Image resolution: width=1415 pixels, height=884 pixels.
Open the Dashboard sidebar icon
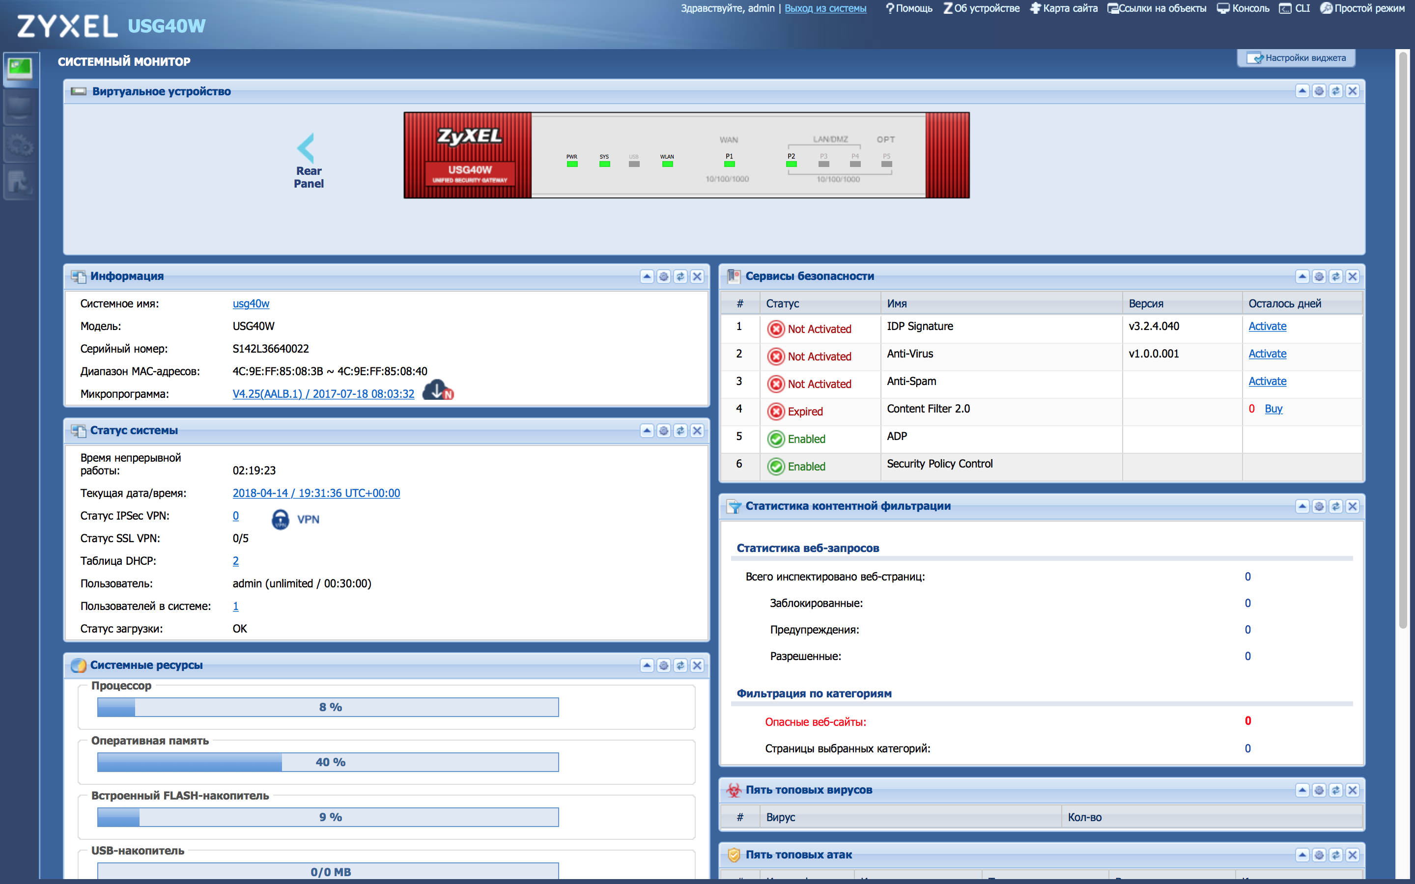pos(20,69)
